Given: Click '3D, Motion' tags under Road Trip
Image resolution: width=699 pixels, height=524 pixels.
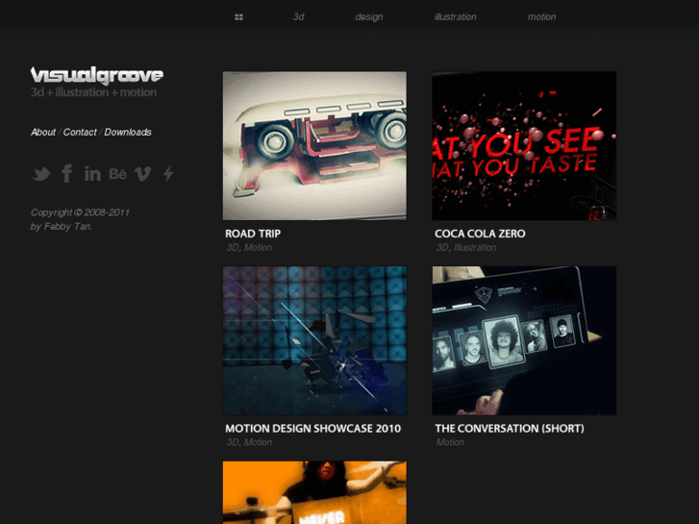Looking at the screenshot, I should coord(249,247).
